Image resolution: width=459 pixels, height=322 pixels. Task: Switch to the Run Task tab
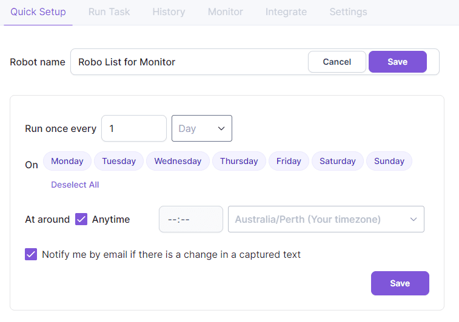109,12
